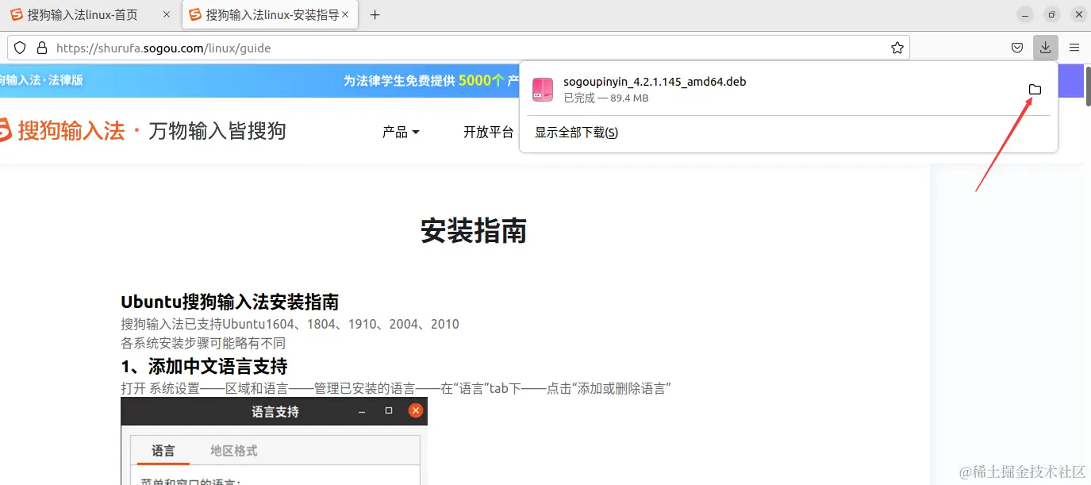Screen dimensions: 1091x485
Task: Bookmark this page with the star icon
Action: 897,48
